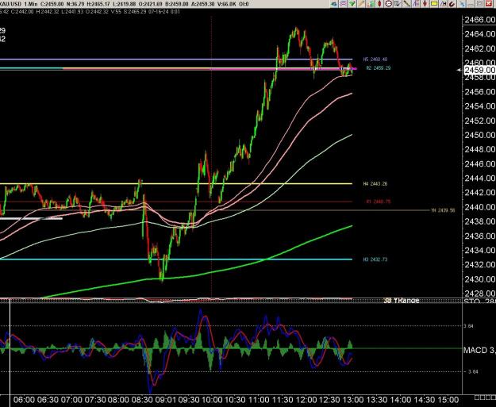Click the H:2465.17 high value in header

(x=98, y=4)
